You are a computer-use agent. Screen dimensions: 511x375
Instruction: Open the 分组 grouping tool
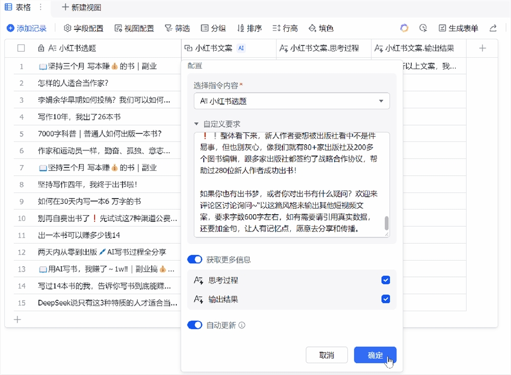click(213, 29)
